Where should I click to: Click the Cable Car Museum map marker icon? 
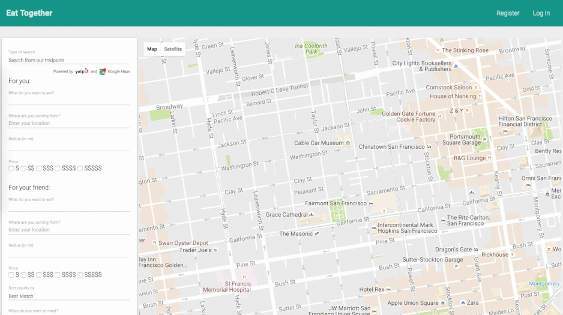click(348, 143)
